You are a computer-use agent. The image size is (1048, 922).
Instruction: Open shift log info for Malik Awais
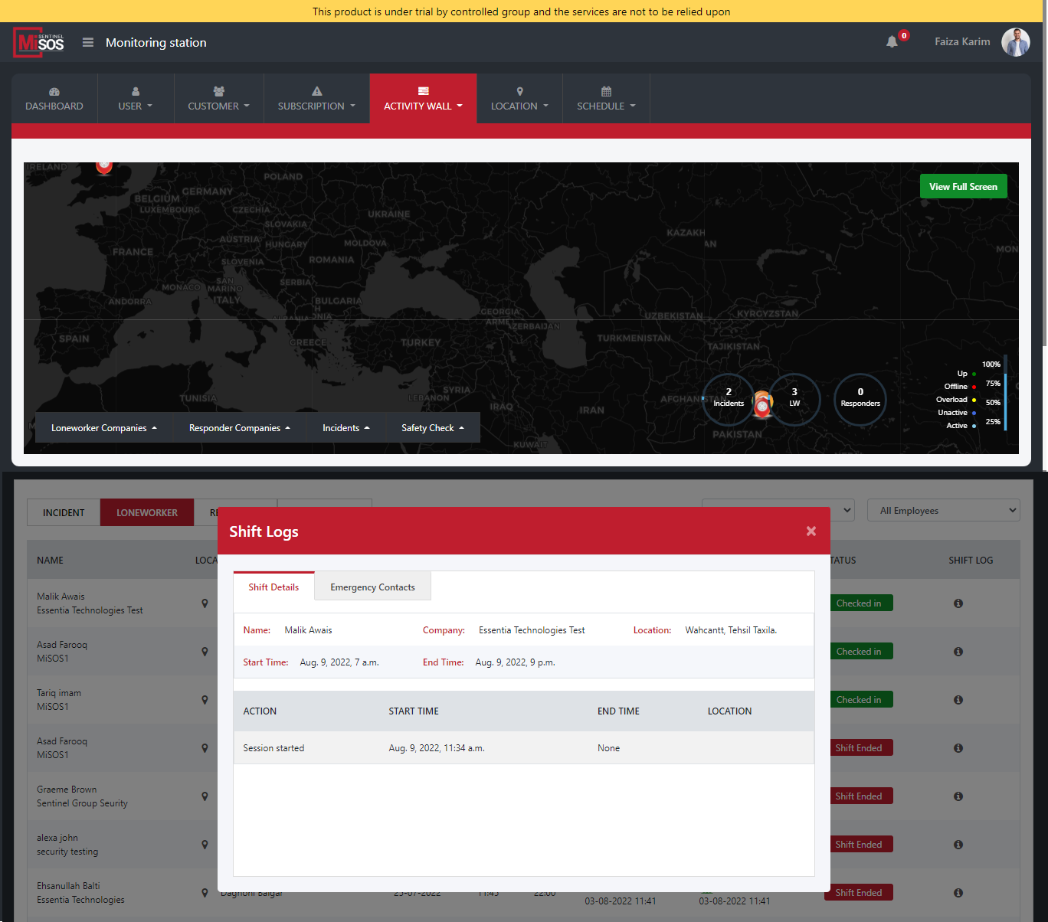[x=958, y=603]
